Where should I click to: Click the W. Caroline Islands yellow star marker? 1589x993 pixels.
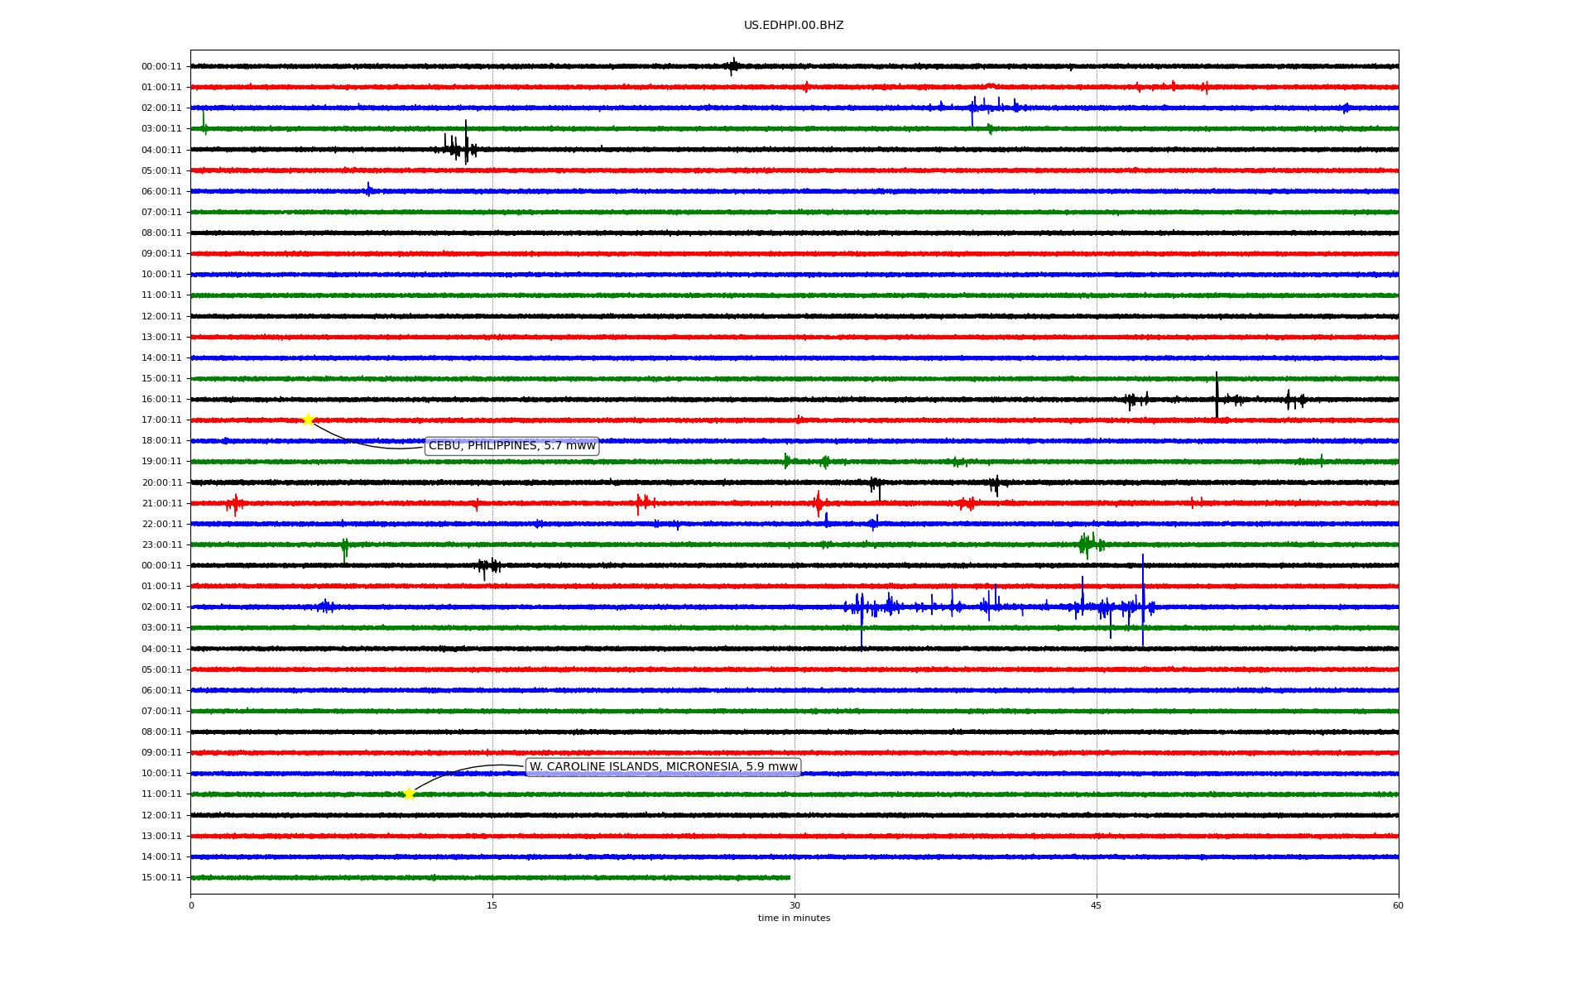click(x=409, y=794)
